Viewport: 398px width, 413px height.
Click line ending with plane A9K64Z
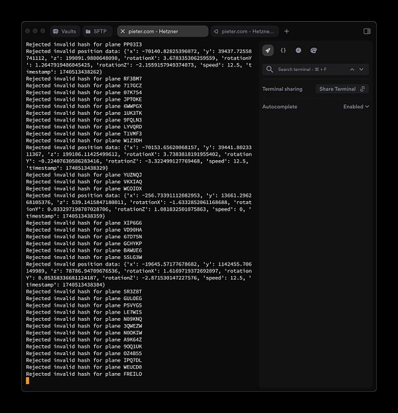(84, 339)
